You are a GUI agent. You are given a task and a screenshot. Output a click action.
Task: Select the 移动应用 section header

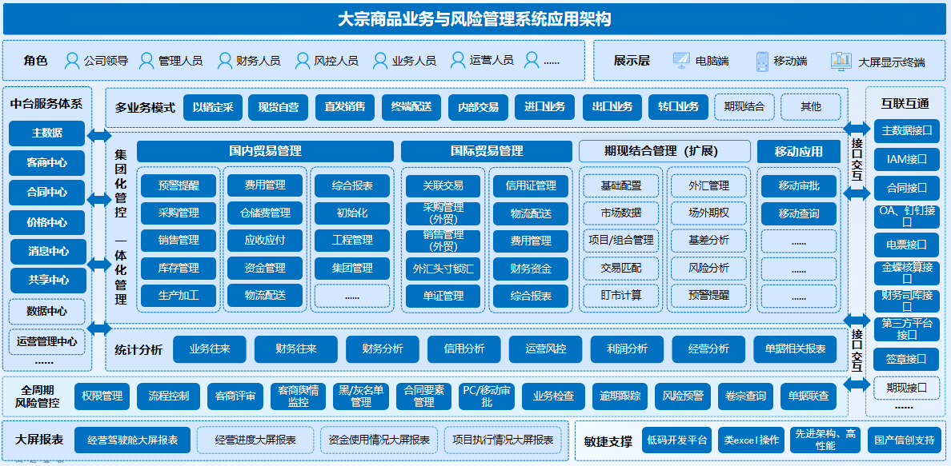798,151
